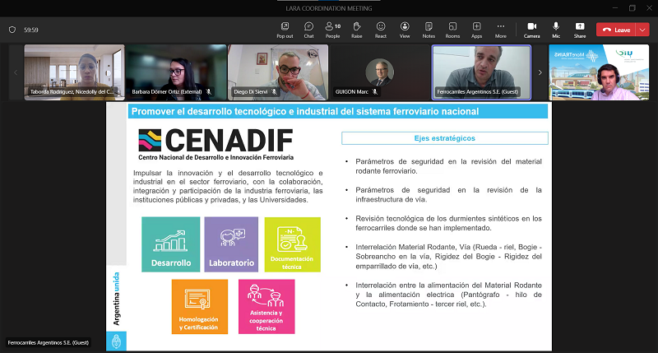This screenshot has height=353, width=658.
Task: Click the presenter label Ferrocarriles Argentinos S.E. (Guest)
Action: (49, 342)
